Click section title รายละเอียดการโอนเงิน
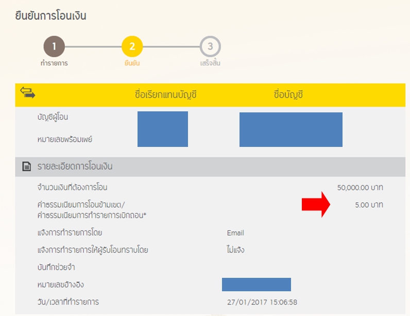The height and width of the screenshot is (316, 410). click(x=75, y=167)
